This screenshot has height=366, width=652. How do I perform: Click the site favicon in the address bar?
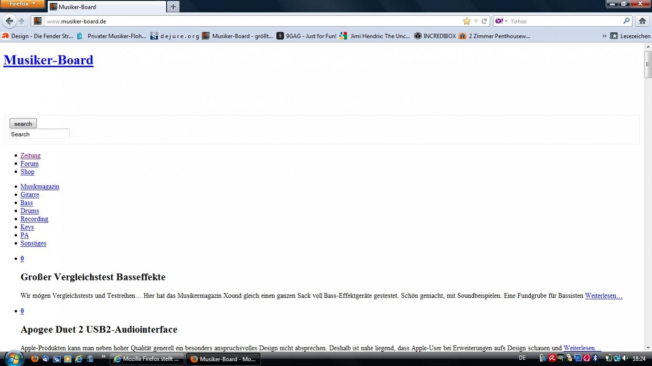coord(38,21)
